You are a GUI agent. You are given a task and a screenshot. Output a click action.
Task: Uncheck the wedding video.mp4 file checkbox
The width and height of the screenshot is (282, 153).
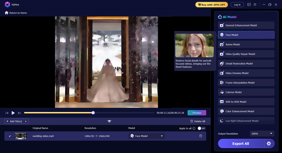[x=10, y=136]
